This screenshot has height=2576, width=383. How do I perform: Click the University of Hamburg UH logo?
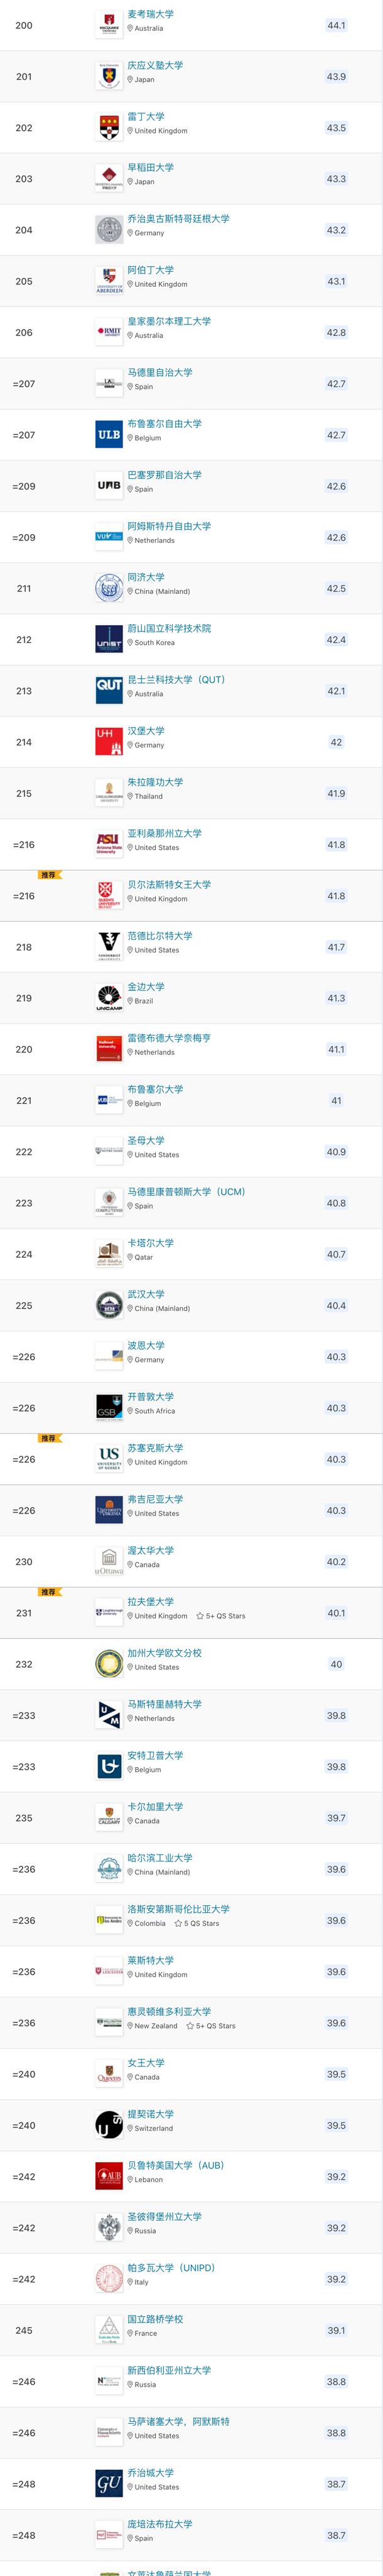(x=109, y=742)
